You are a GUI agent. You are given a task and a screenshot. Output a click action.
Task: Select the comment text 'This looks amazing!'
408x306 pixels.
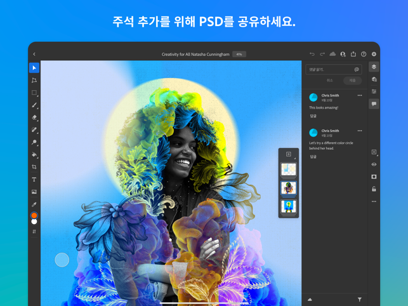pyautogui.click(x=324, y=107)
